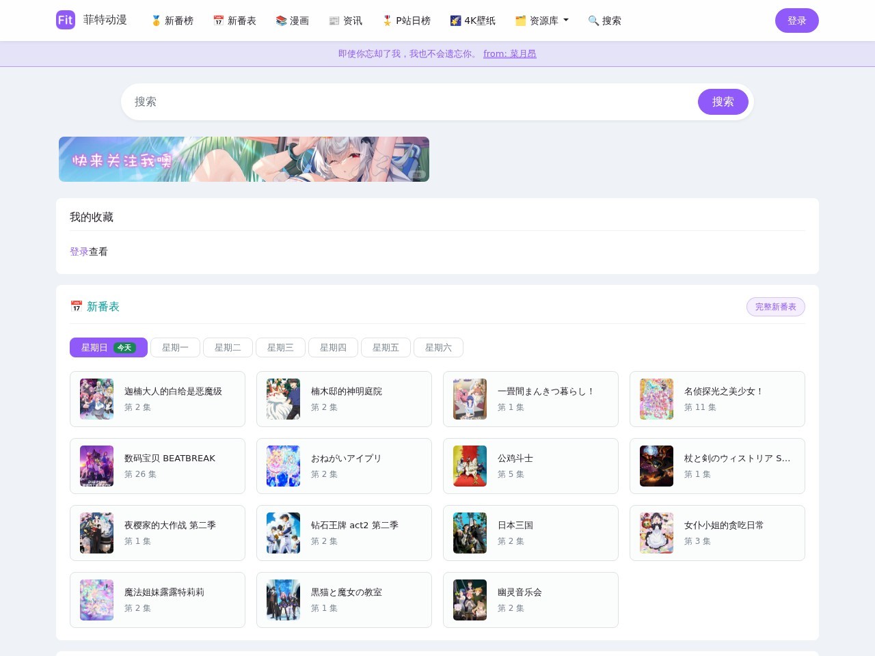Viewport: 875px width, 656px height.
Task: Activate the 星期五 weekday filter
Action: coord(386,347)
